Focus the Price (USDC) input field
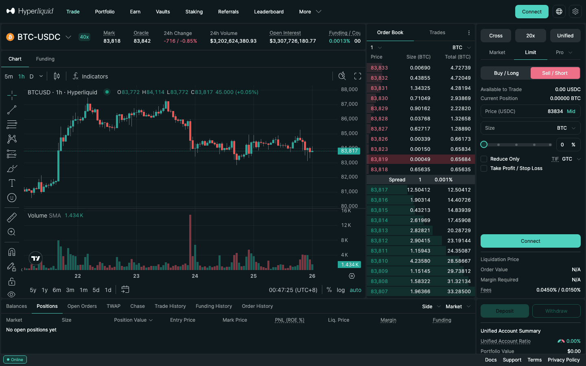Screen dimensions: 586x366 (530, 111)
